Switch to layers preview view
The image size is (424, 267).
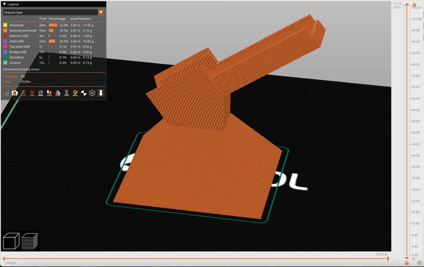pyautogui.click(x=29, y=241)
